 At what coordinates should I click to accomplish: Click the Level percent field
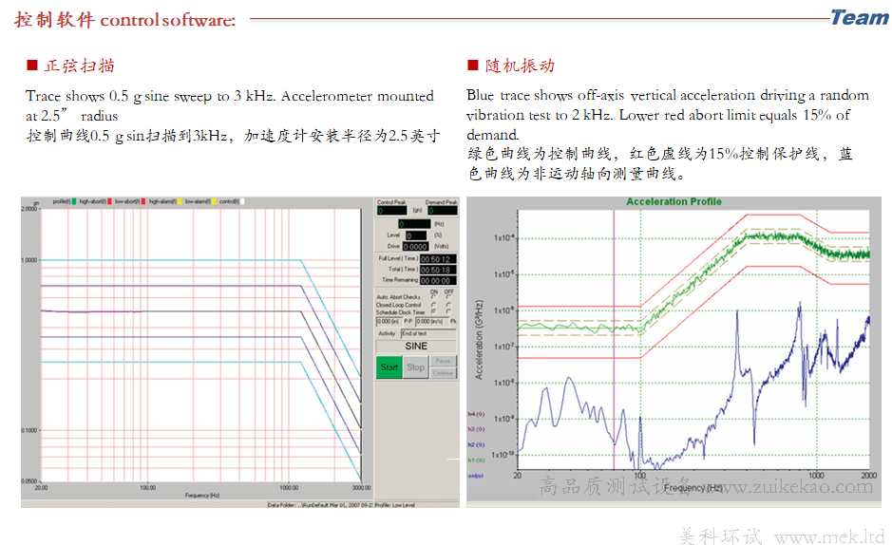click(416, 235)
